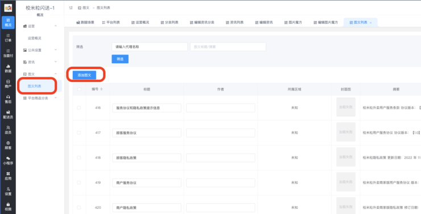421x214 pixels.
Task: Switch to the 平台列表 tab
Action: click(x=111, y=23)
